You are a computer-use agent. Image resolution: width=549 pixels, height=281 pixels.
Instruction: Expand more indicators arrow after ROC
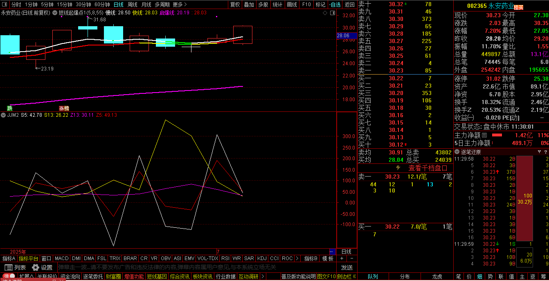click(x=297, y=258)
